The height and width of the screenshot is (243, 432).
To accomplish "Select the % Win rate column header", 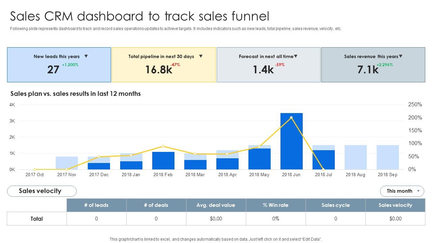I will (275, 205).
